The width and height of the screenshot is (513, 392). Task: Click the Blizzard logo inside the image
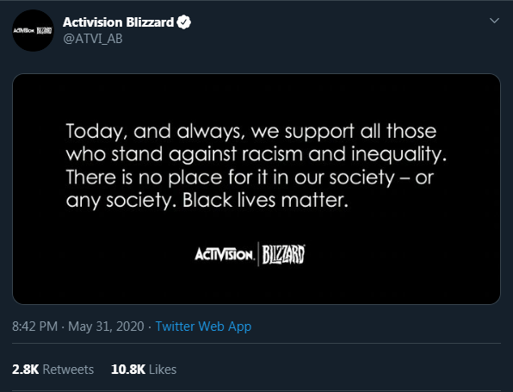283,254
